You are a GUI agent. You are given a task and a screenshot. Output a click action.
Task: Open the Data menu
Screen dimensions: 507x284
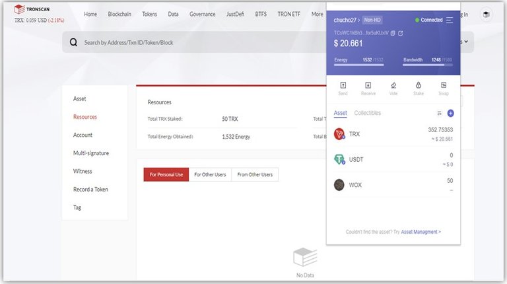tap(173, 15)
